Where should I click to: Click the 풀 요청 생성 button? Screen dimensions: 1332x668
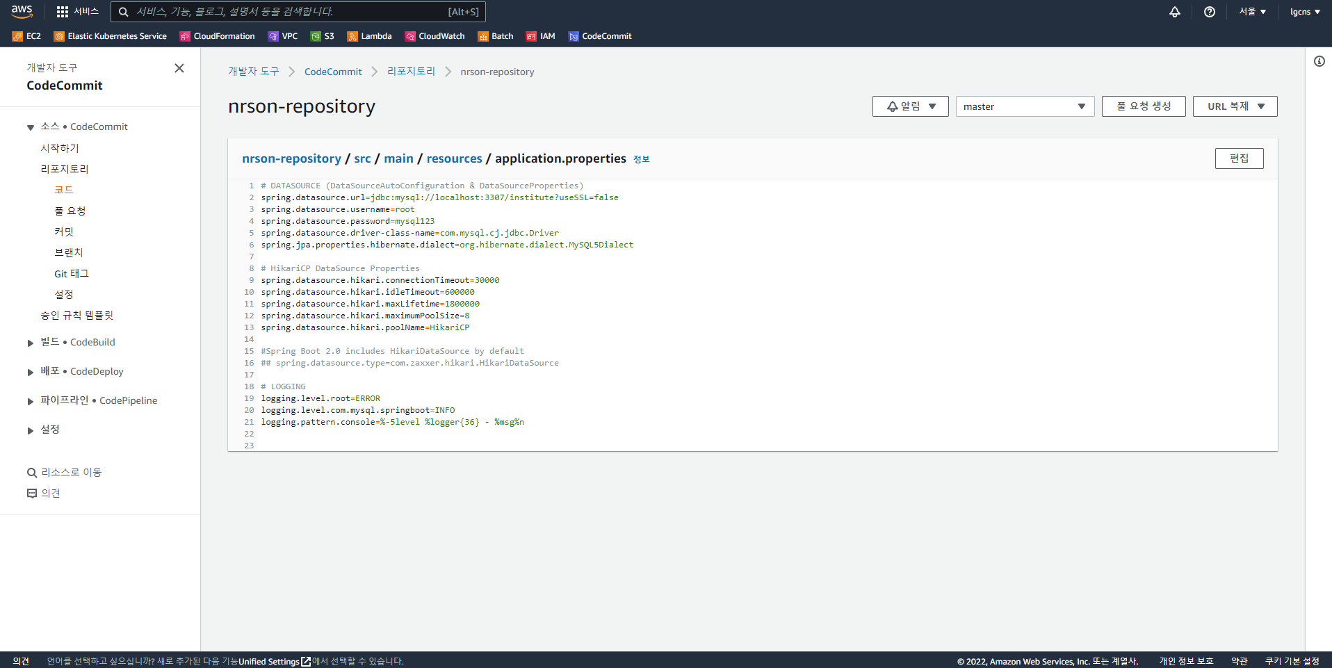(1144, 106)
